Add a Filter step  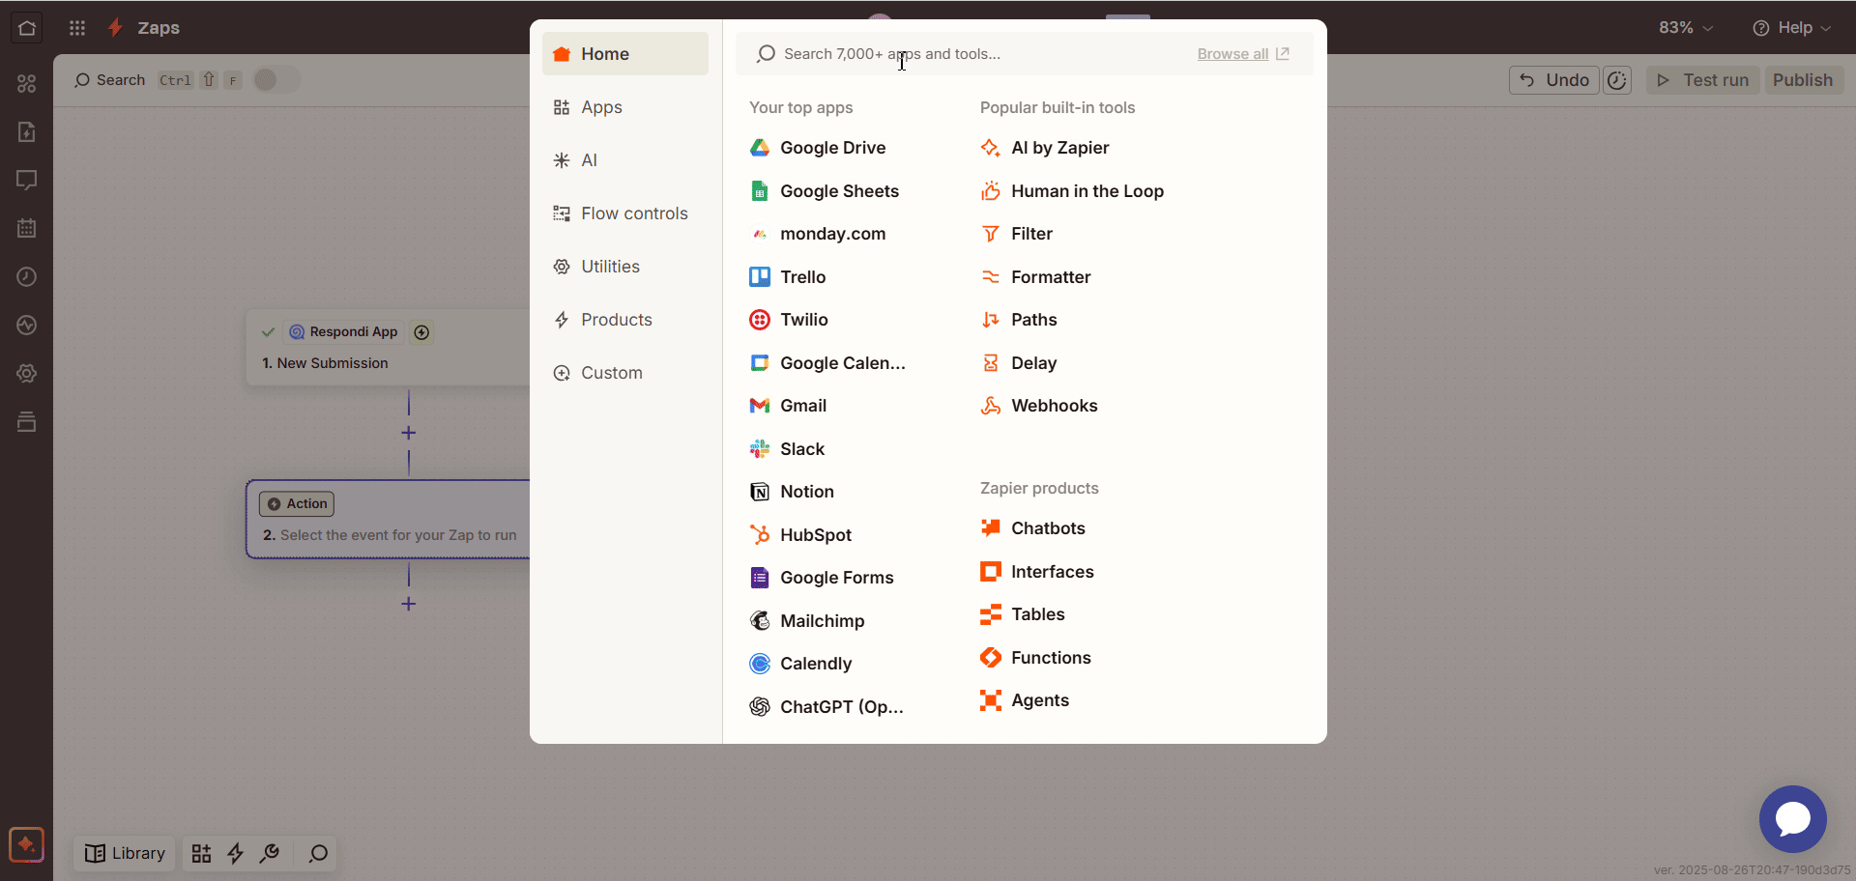[x=1017, y=234]
